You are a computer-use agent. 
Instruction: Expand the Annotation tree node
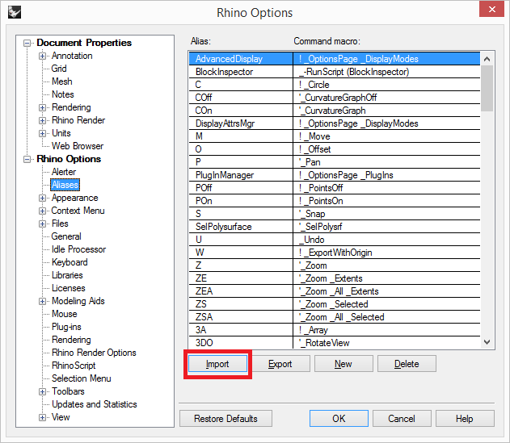pos(42,56)
